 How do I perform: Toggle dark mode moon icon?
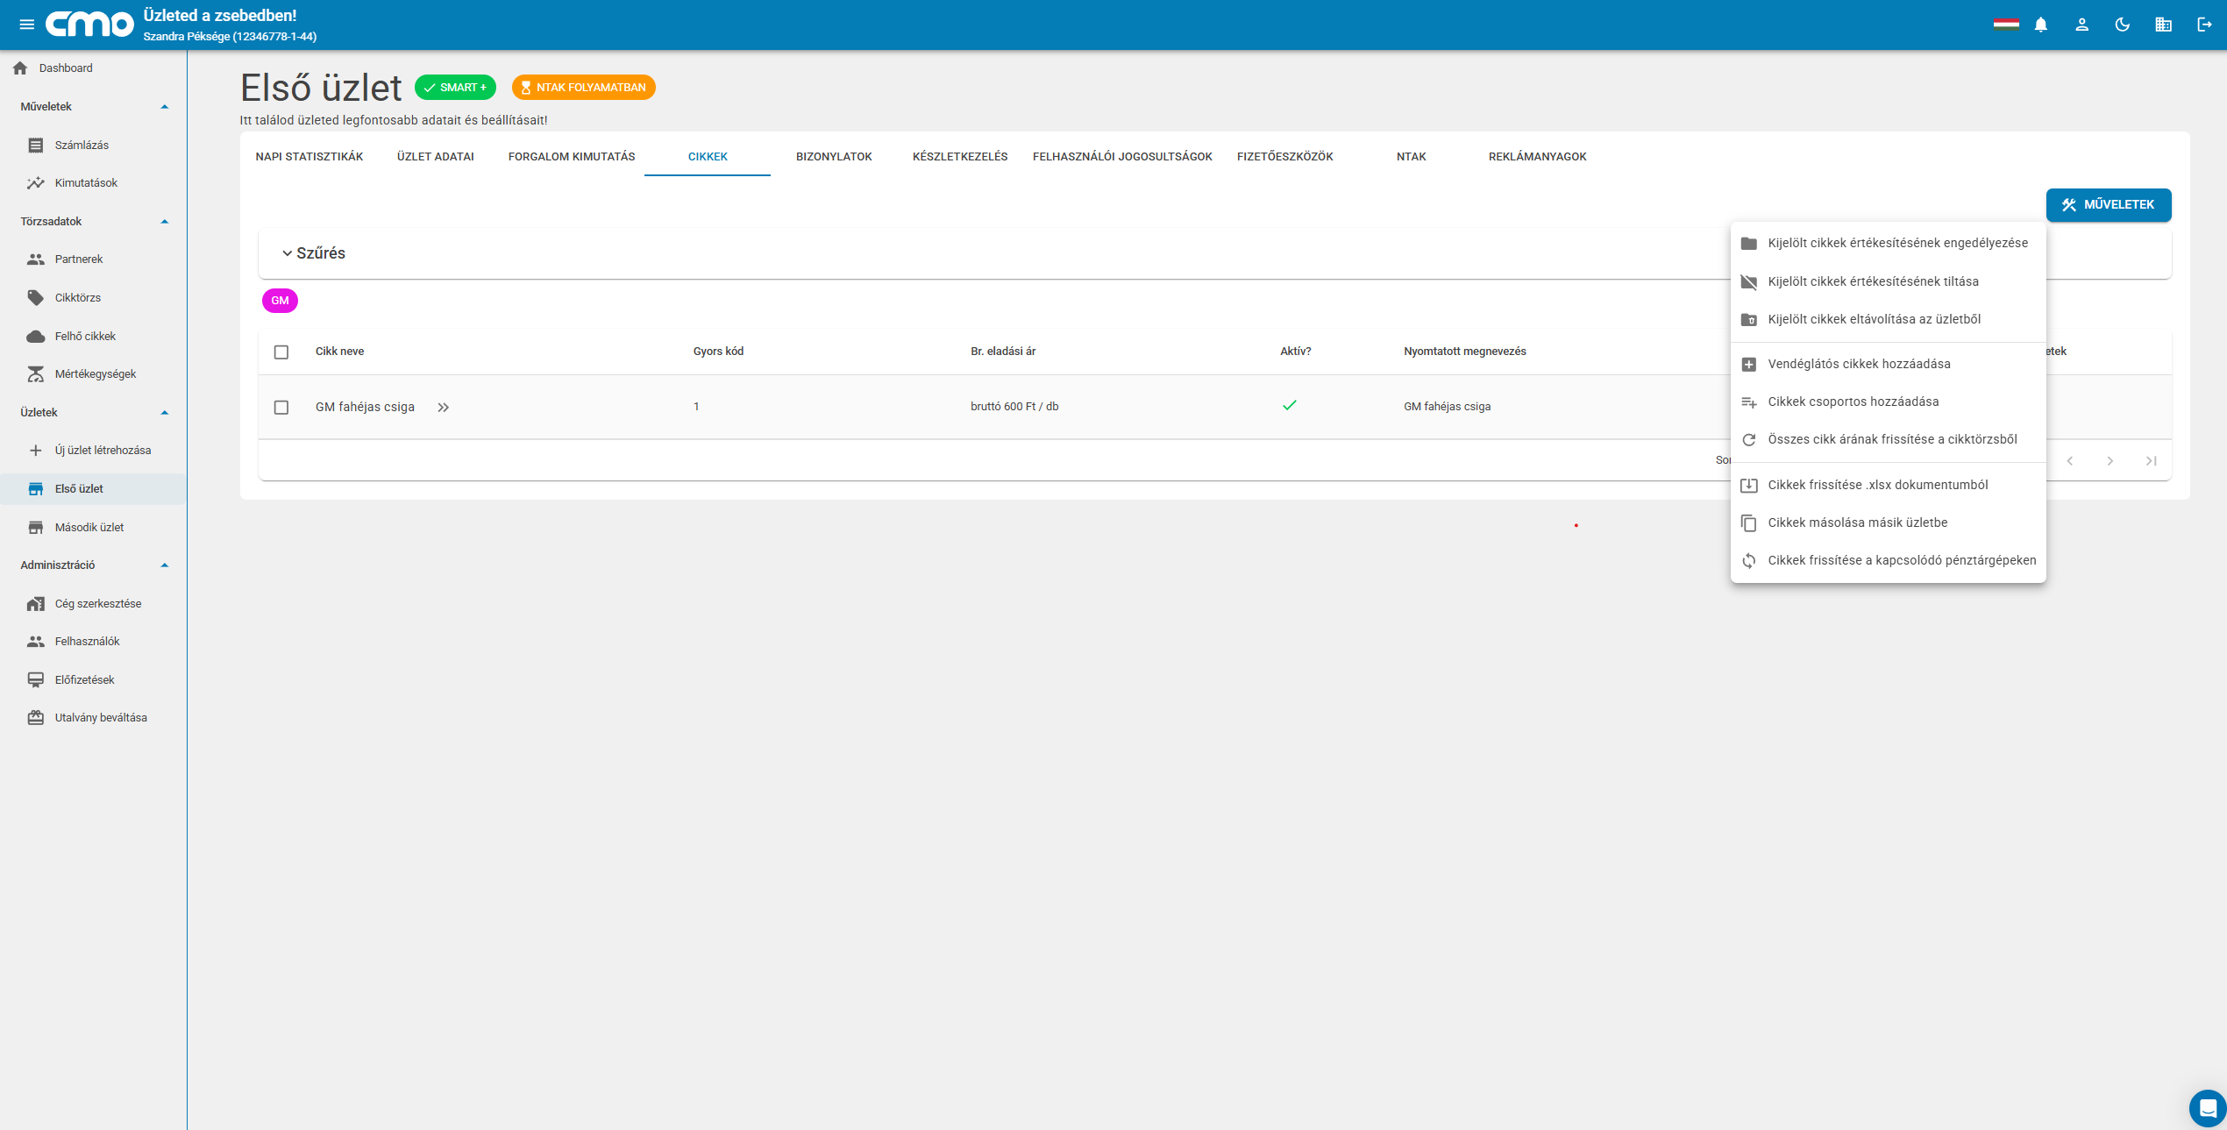(x=2123, y=25)
